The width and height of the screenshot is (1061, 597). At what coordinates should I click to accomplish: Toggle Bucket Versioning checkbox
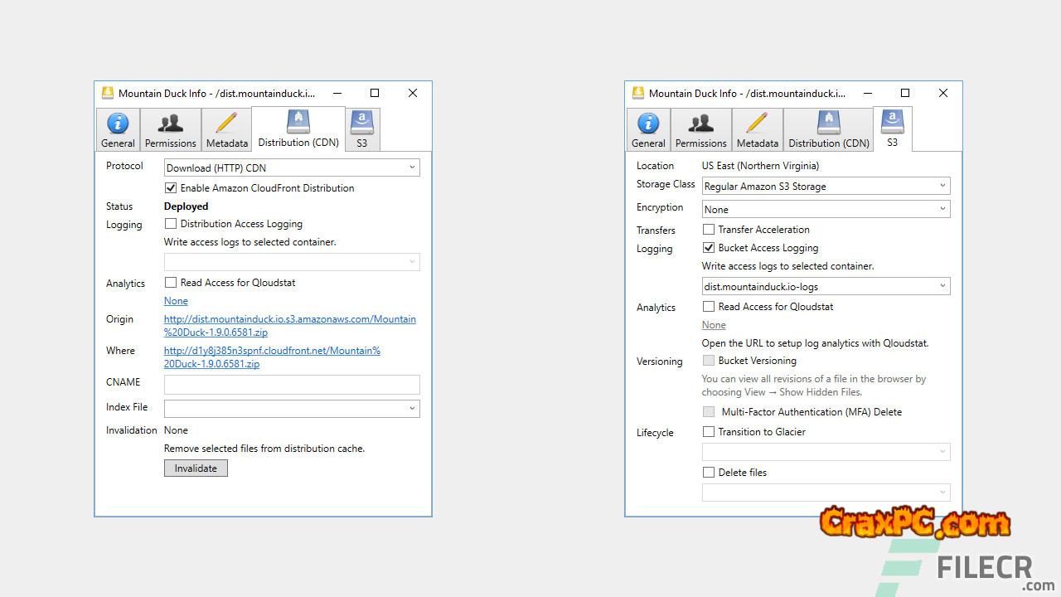coord(709,361)
